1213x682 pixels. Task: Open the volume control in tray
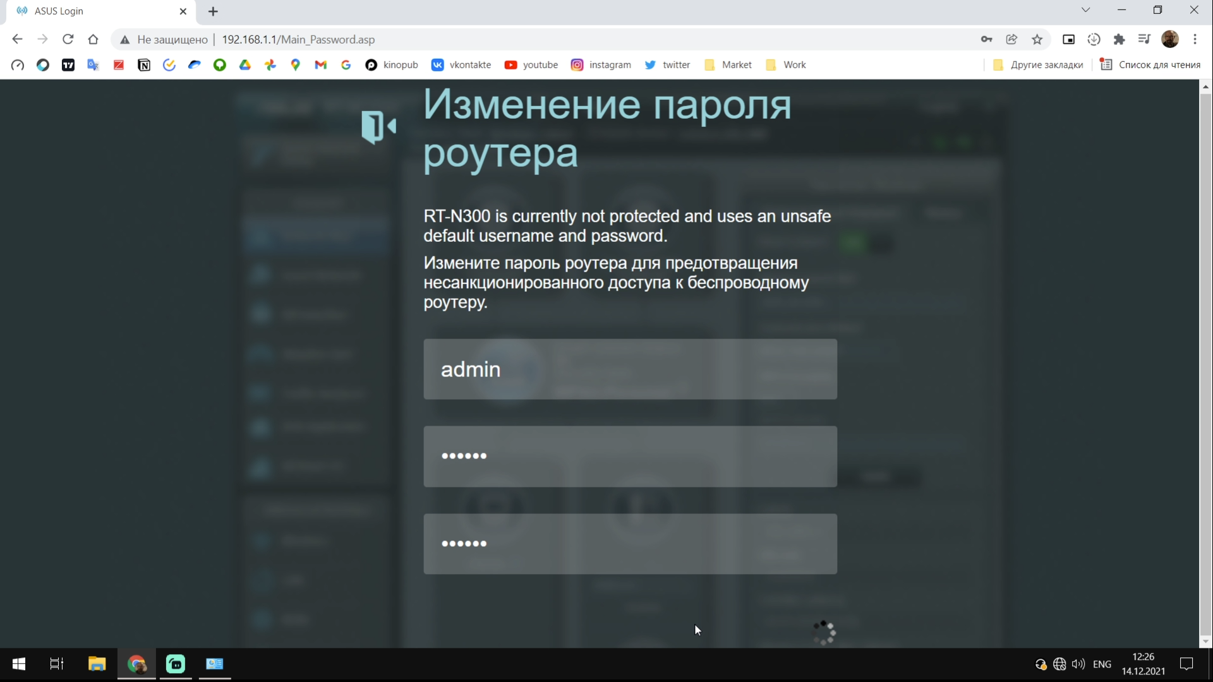(x=1078, y=664)
